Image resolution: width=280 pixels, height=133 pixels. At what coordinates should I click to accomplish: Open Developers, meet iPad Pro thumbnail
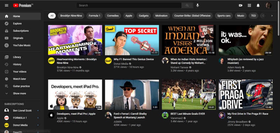click(75, 95)
